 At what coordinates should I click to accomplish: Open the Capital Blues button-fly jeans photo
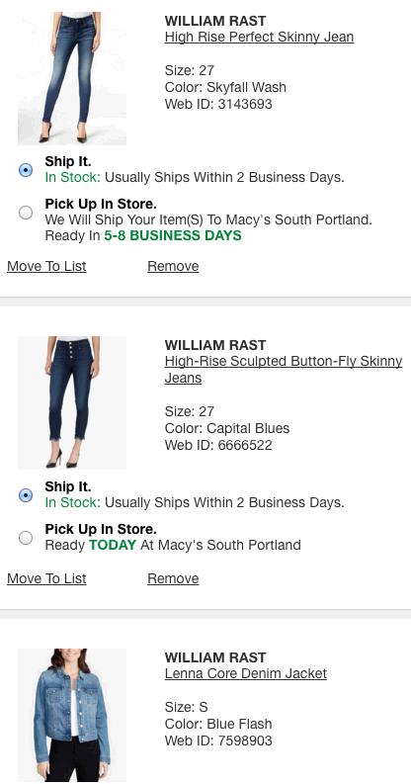pos(72,402)
